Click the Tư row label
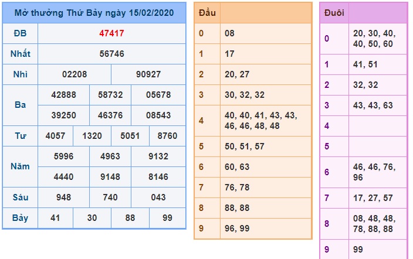 tap(21, 136)
